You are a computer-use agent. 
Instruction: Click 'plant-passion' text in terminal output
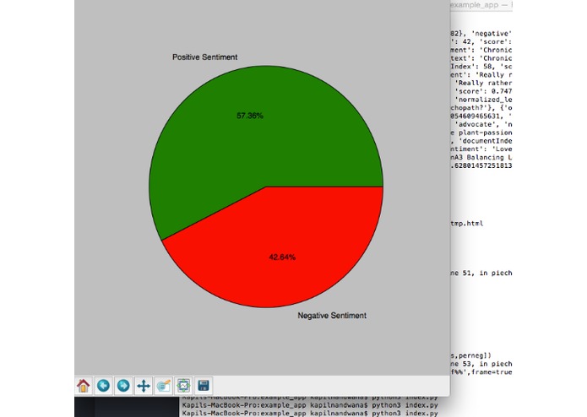pyautogui.click(x=485, y=133)
